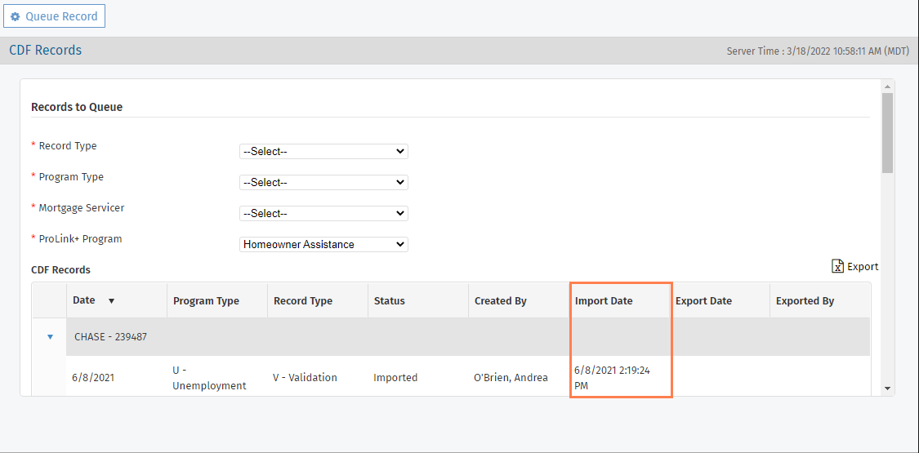Viewport: 919px width, 453px height.
Task: Click the scrollbar up arrow
Action: pos(887,86)
